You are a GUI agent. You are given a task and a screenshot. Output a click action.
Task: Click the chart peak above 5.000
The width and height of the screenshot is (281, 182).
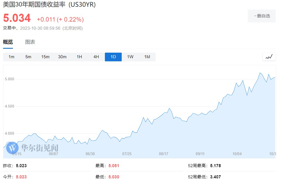[260, 73]
